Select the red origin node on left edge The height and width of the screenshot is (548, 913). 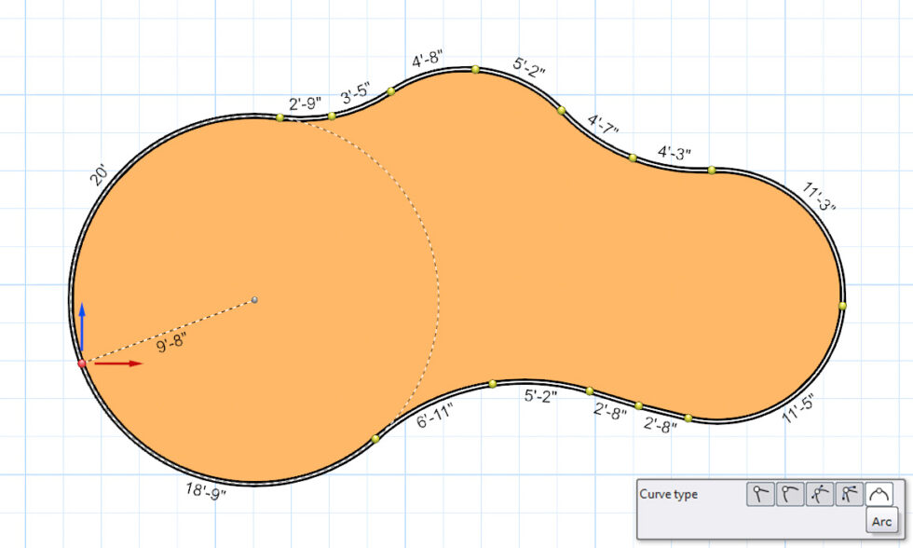82,363
